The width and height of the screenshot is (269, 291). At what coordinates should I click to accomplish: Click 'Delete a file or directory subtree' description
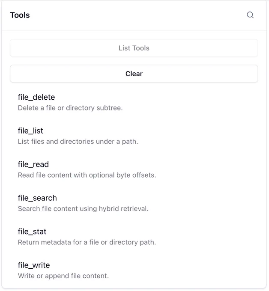(x=70, y=108)
